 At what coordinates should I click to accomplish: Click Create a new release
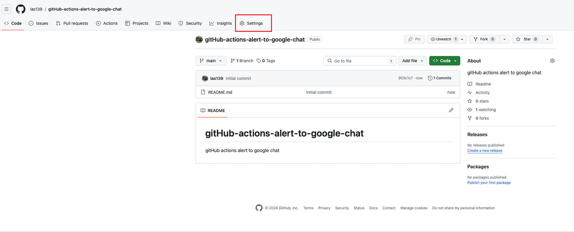coord(485,151)
